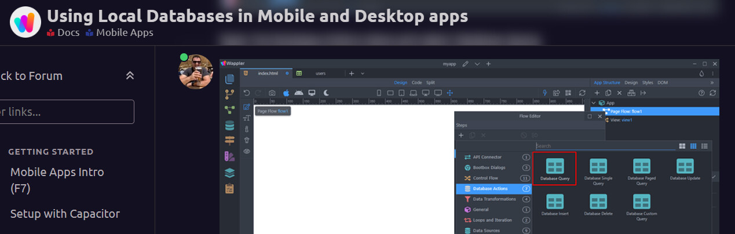This screenshot has width=735, height=234.
Task: Open the Database Manager in Wappler sidebar
Action: point(230,126)
